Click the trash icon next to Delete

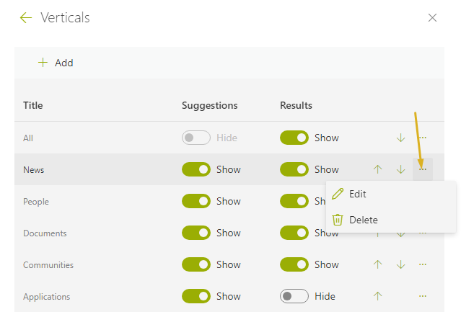[x=338, y=220]
